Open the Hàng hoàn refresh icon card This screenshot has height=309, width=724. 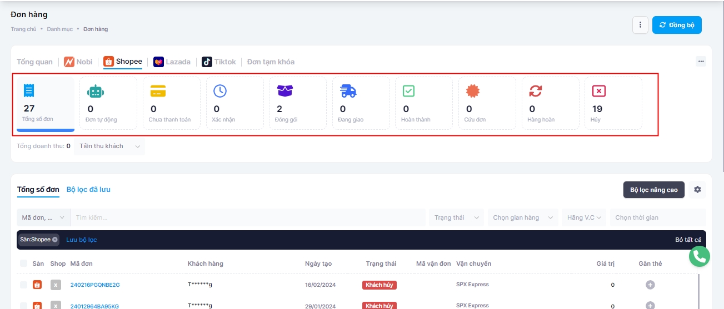click(x=550, y=104)
